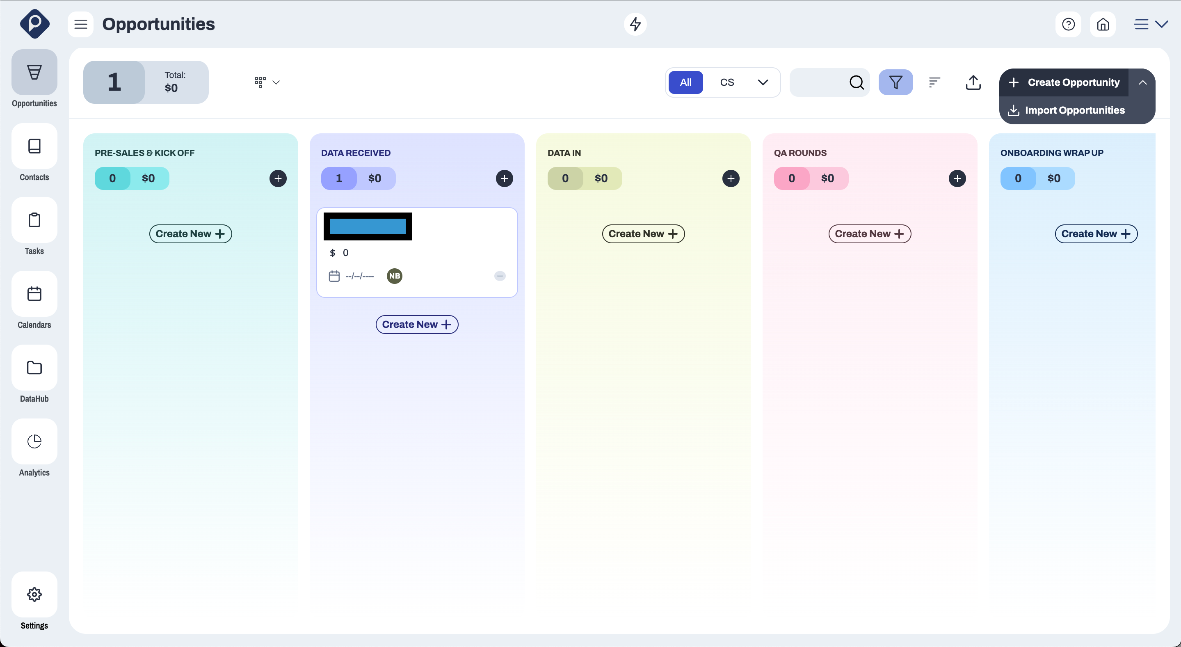Go to home via house icon
This screenshot has height=647, width=1181.
coord(1103,24)
